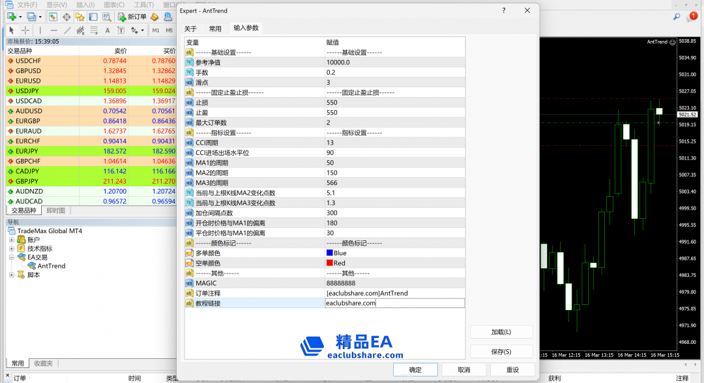Select the horizontal line drawing tool
The height and width of the screenshot is (383, 704).
[x=54, y=30]
